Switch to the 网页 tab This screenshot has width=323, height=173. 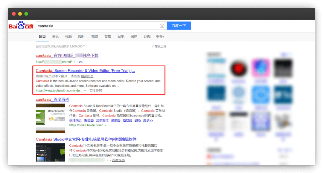pos(42,37)
